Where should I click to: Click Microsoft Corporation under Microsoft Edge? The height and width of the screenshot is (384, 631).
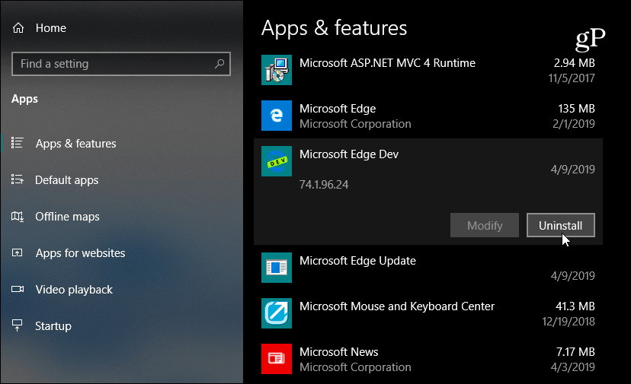(x=355, y=124)
